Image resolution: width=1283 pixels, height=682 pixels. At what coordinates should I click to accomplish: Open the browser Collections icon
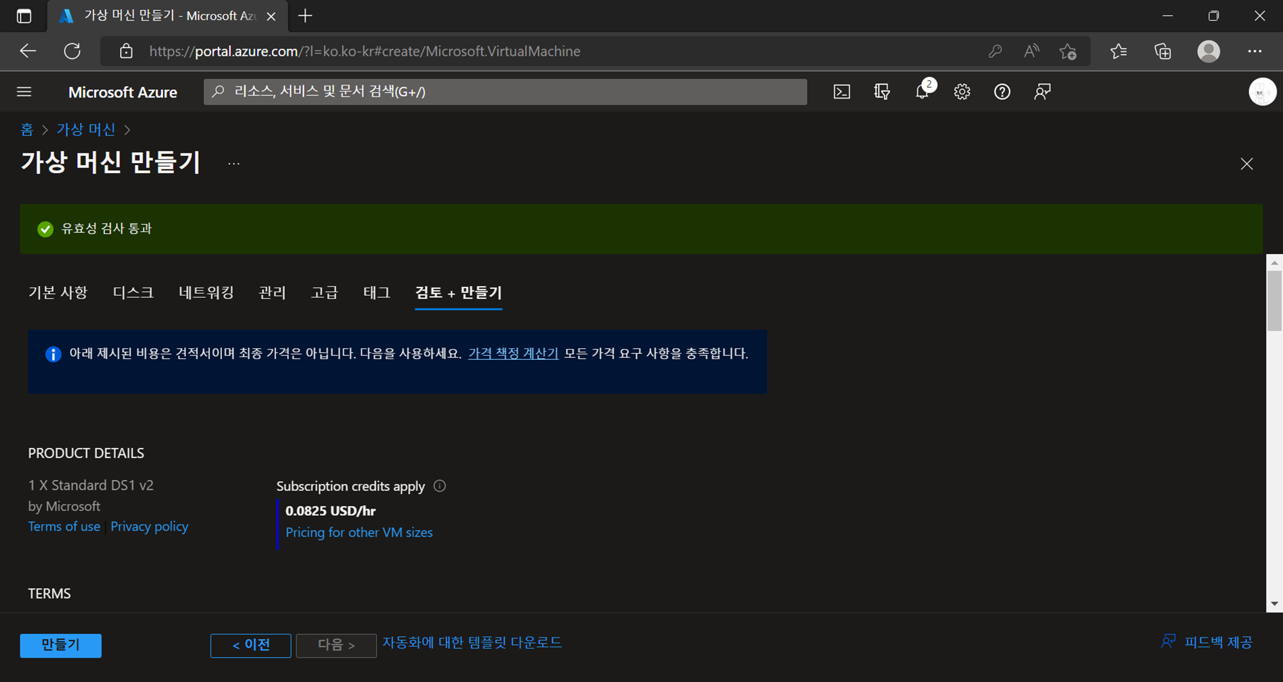click(1163, 51)
